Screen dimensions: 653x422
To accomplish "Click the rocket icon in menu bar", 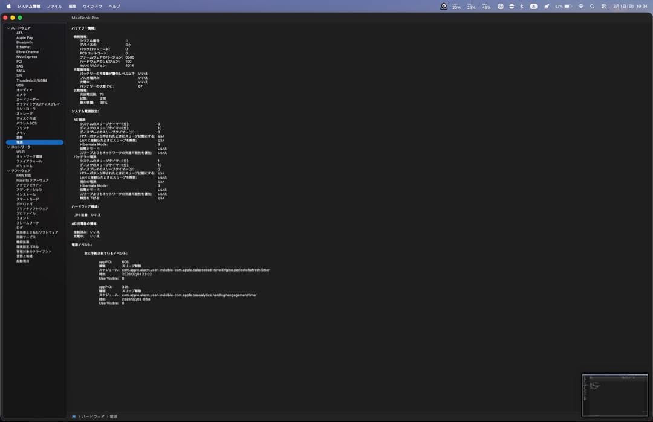I will coord(547,6).
